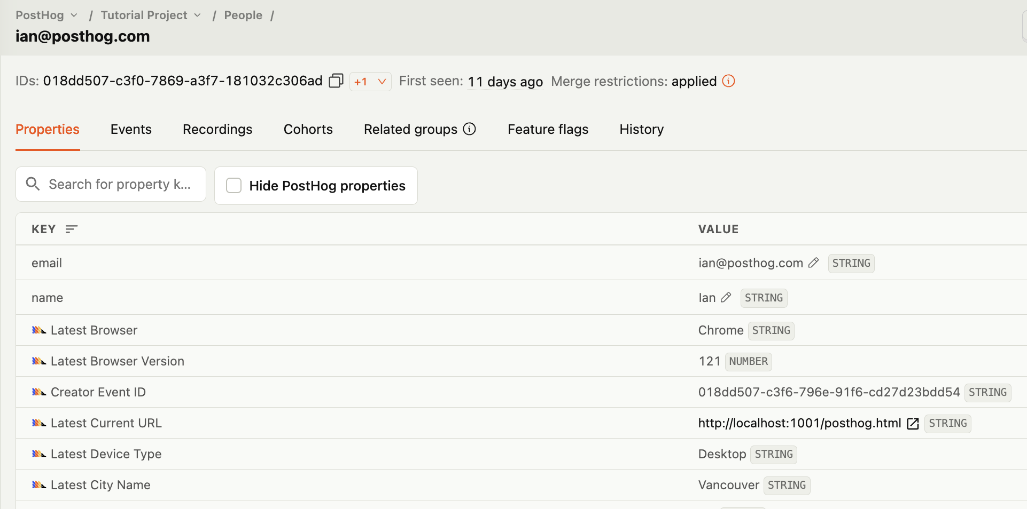Screen dimensions: 1027x509
Task: Click the STRING type tag on Latest Device Type
Action: coord(774,454)
